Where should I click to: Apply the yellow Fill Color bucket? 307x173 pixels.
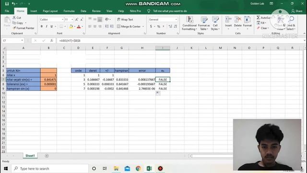coord(71,26)
